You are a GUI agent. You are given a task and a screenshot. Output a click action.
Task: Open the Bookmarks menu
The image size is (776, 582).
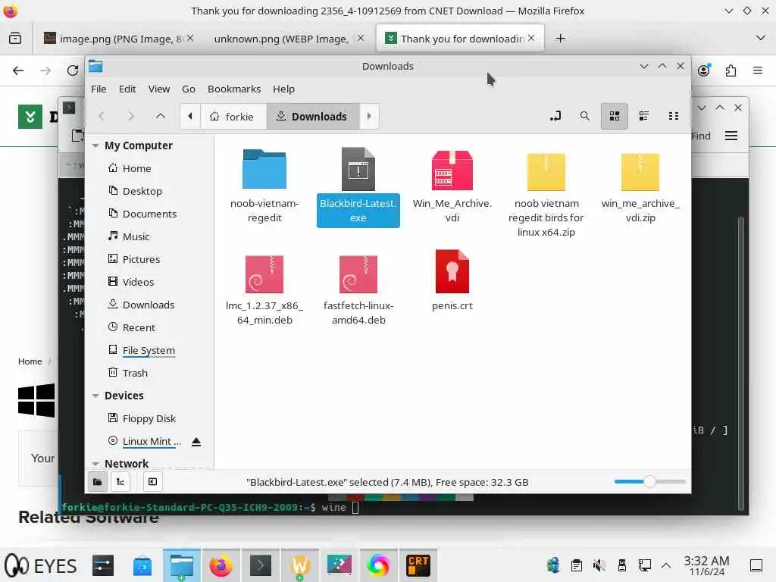(234, 89)
